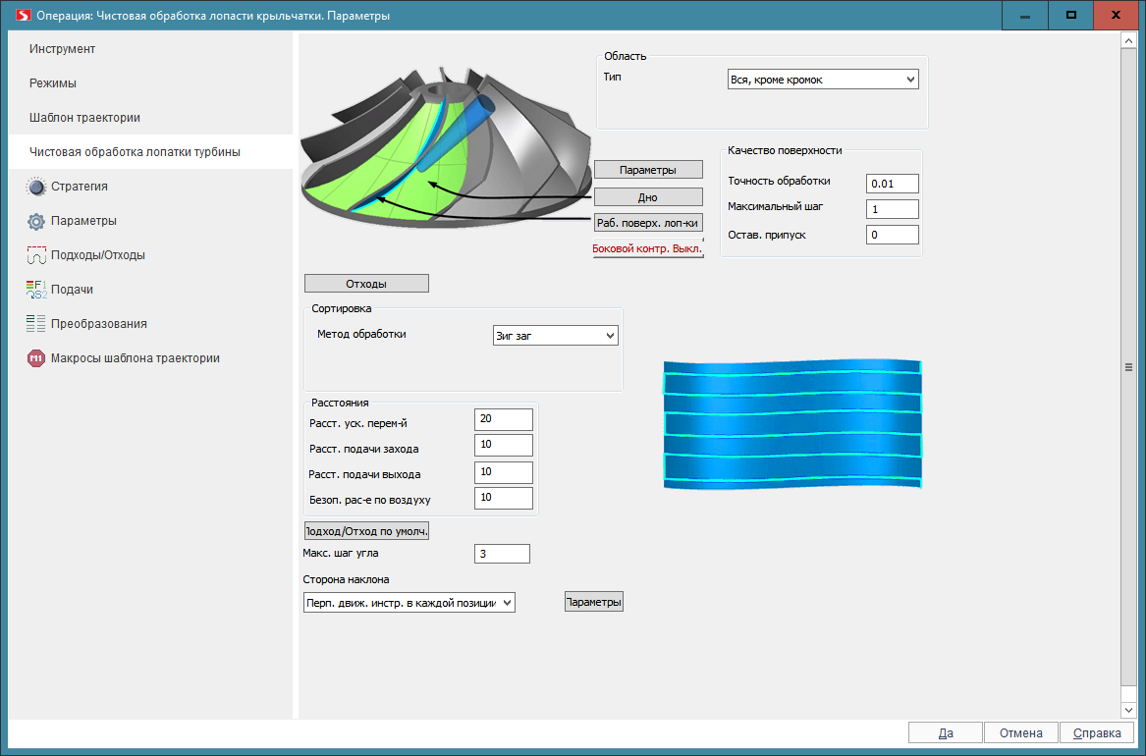The width and height of the screenshot is (1146, 756).
Task: Maximize the operation parameters window
Action: [x=1070, y=16]
